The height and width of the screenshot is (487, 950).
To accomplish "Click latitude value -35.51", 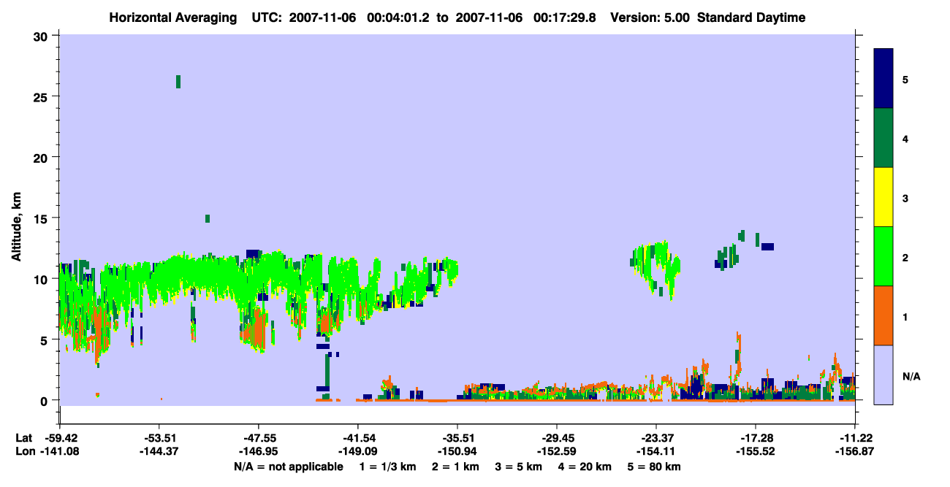I will [x=457, y=438].
